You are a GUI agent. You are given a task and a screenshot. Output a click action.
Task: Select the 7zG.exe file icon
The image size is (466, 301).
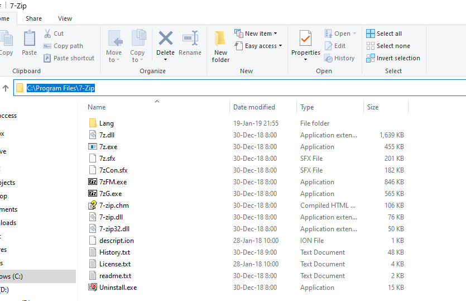93,194
